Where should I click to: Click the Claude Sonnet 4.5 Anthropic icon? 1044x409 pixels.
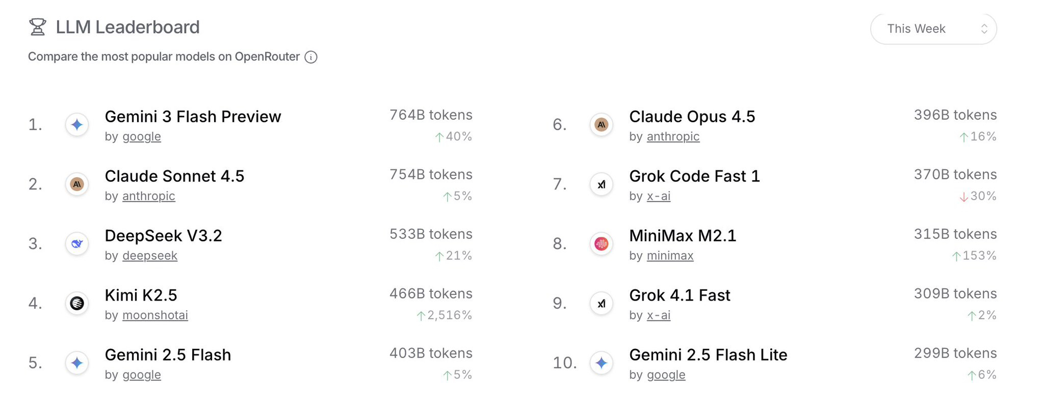(77, 184)
